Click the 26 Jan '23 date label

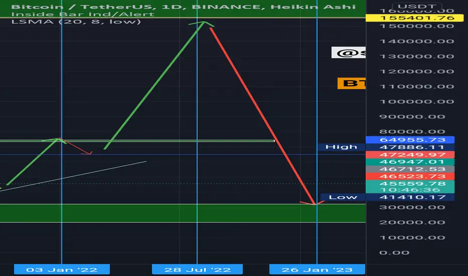pos(317,270)
